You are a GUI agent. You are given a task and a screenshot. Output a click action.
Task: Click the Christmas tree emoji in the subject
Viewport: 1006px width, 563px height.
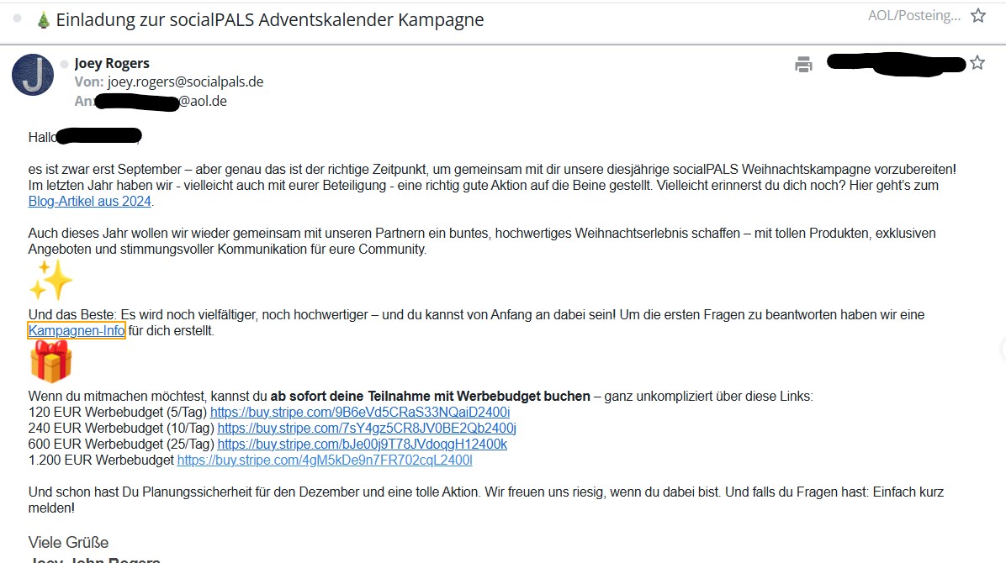point(44,20)
